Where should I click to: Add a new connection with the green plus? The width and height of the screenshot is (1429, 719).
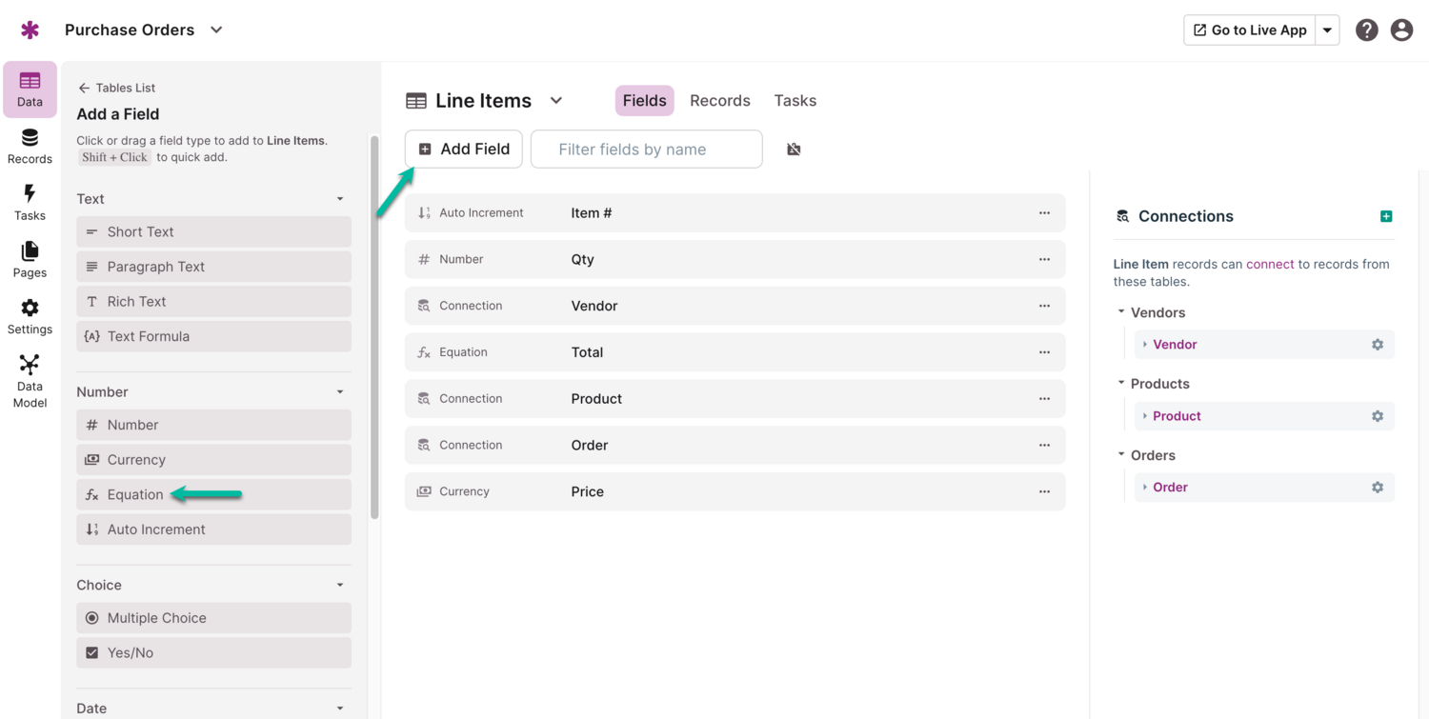1387,216
